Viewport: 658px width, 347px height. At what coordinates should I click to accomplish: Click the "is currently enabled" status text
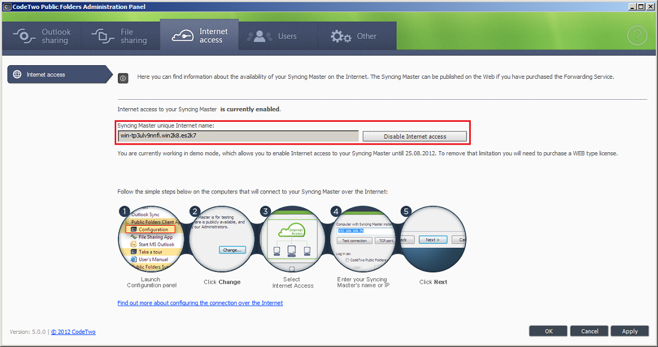tap(250, 109)
